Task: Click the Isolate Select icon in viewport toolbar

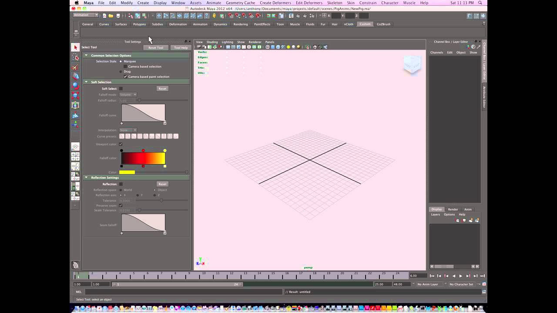Action: pyautogui.click(x=307, y=47)
